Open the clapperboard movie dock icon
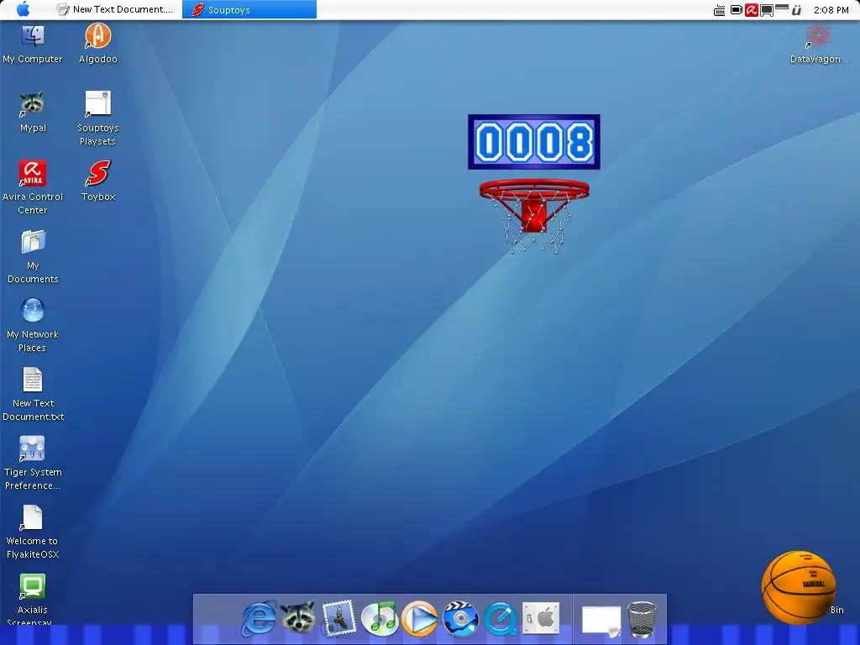 coord(460,619)
